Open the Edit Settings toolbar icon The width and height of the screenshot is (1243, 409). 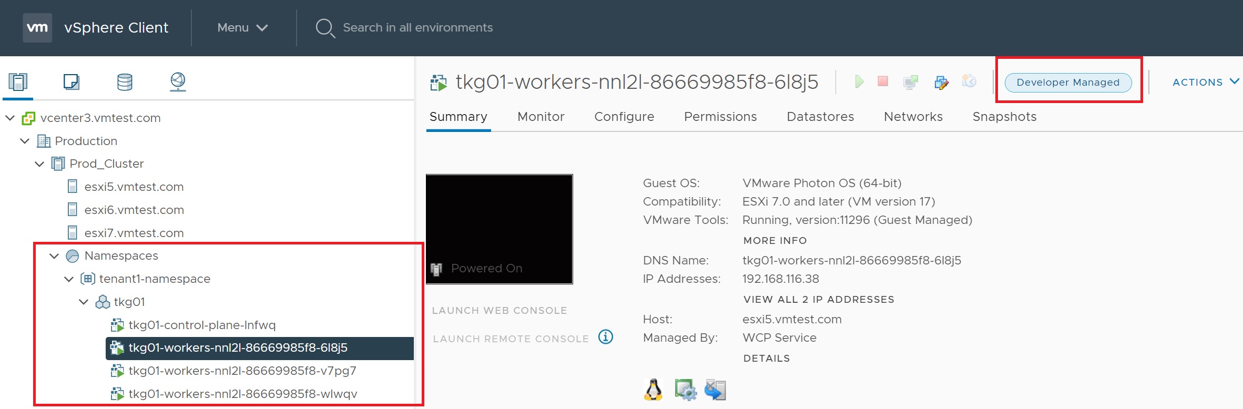click(x=941, y=82)
